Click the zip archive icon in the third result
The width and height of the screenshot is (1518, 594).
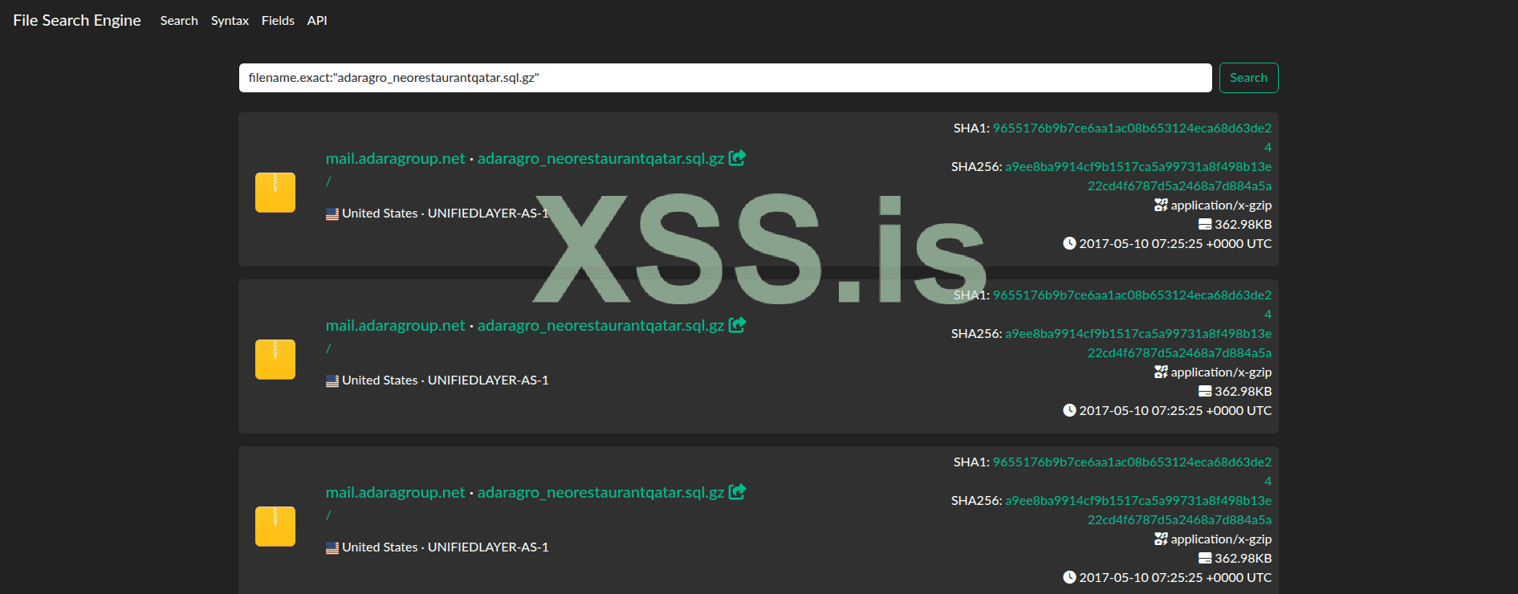pyautogui.click(x=275, y=527)
